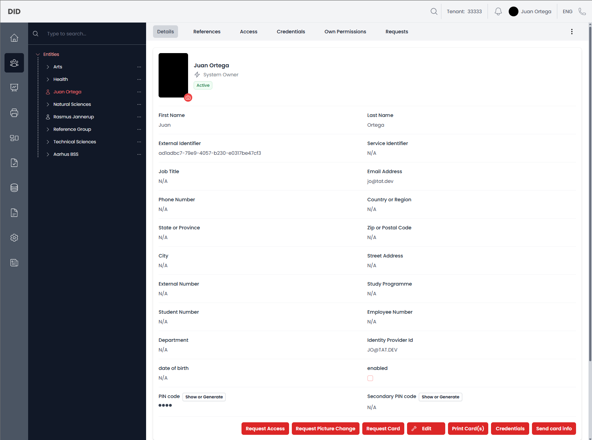The width and height of the screenshot is (592, 440).
Task: Click the notification bell icon
Action: pyautogui.click(x=498, y=11)
